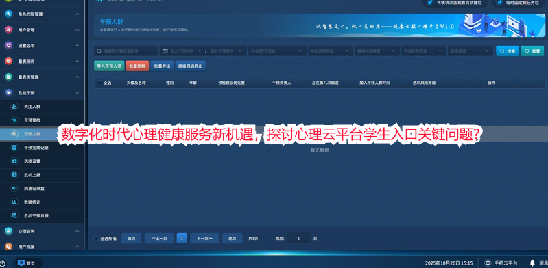Click the red 批量删除 button

click(137, 66)
